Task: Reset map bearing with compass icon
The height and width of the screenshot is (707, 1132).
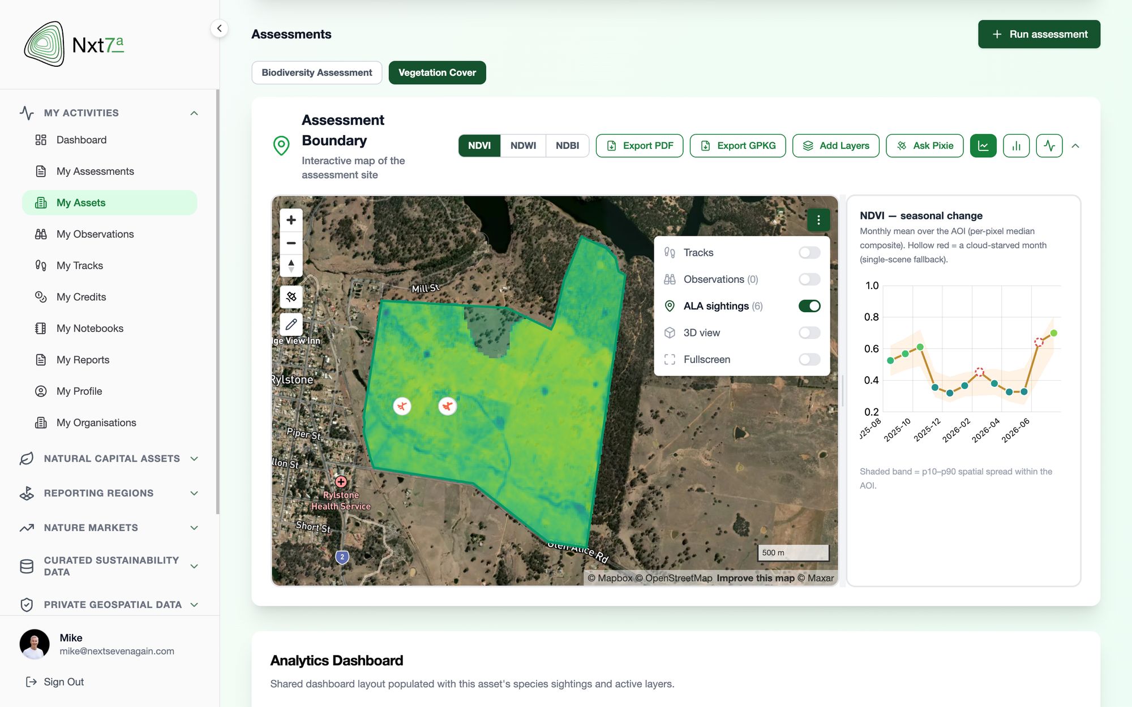Action: [x=291, y=266]
